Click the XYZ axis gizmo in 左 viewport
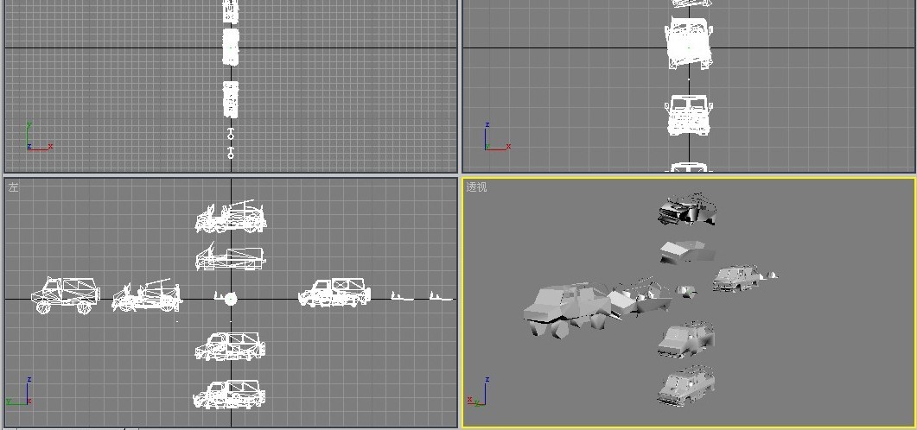The image size is (917, 430). point(20,394)
